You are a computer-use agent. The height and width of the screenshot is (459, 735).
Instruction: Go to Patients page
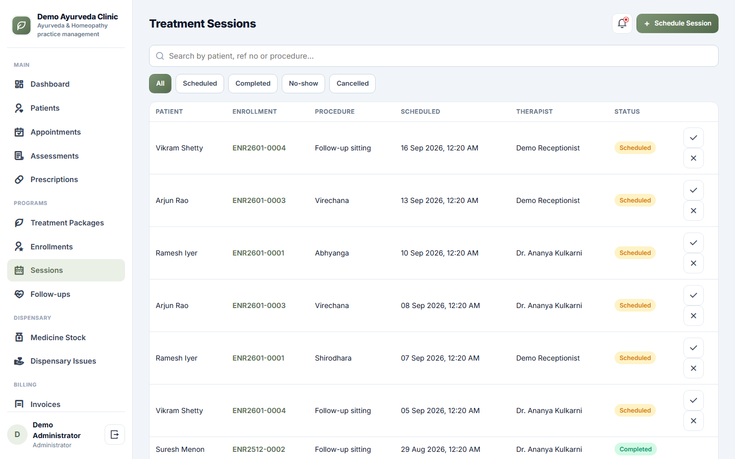(x=66, y=108)
